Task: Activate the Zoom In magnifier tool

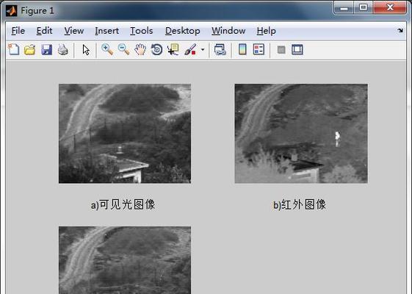Action: [107, 49]
